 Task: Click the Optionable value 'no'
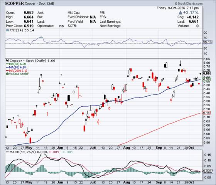point(61,26)
